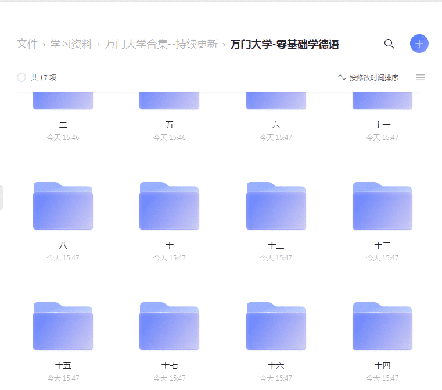442x390 pixels.
Task: Switch view with the list layout icon
Action: [421, 77]
